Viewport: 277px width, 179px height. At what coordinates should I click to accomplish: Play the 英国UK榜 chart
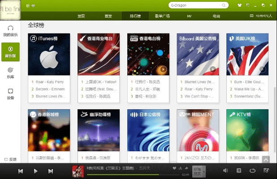coord(263,69)
